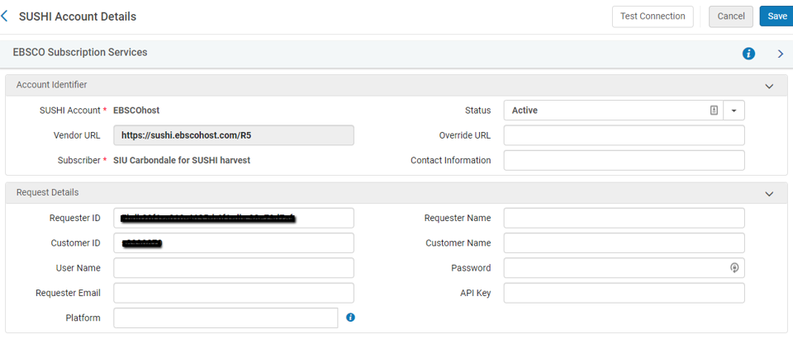Click into the Requester ID field

coord(234,218)
